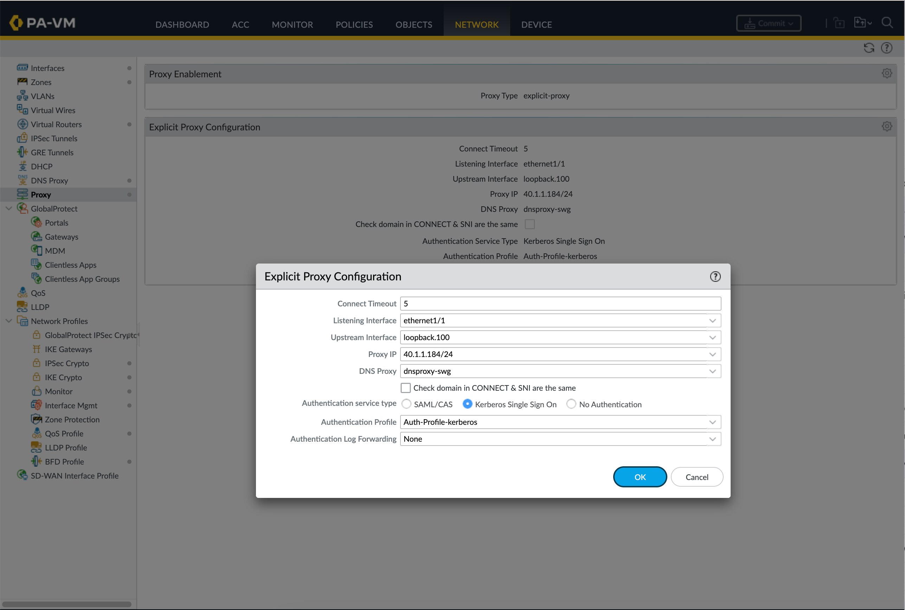
Task: Open help via the dialog question mark icon
Action: tap(715, 276)
